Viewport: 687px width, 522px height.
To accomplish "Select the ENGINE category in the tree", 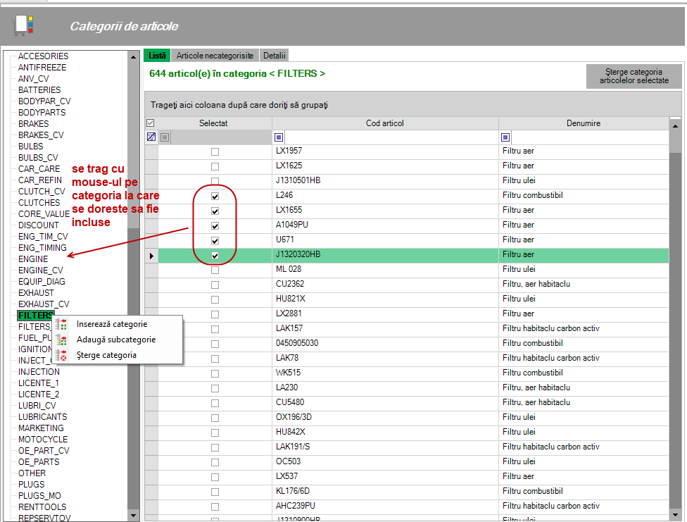I will click(x=33, y=259).
